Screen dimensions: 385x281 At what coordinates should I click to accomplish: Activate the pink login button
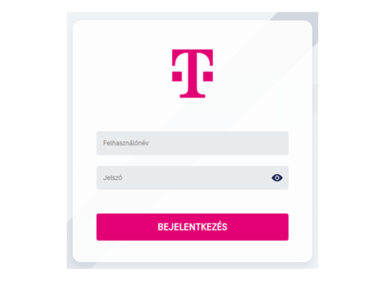[x=192, y=227]
